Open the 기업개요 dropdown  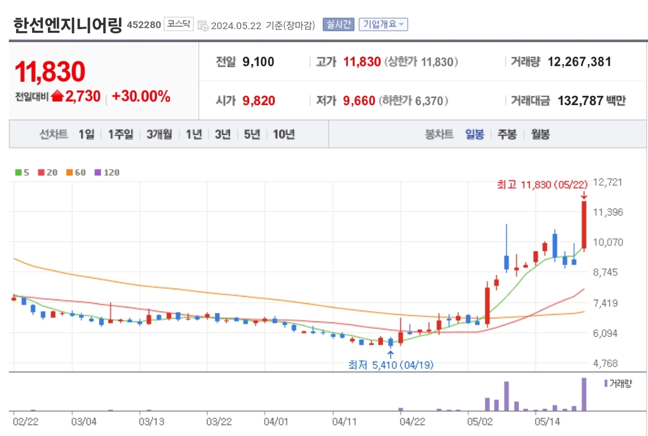point(383,24)
